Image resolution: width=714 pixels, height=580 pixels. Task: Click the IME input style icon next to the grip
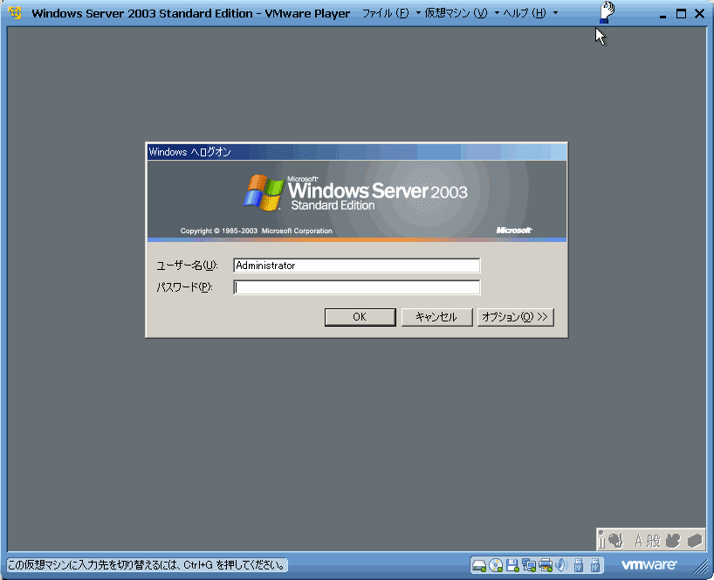(x=615, y=541)
